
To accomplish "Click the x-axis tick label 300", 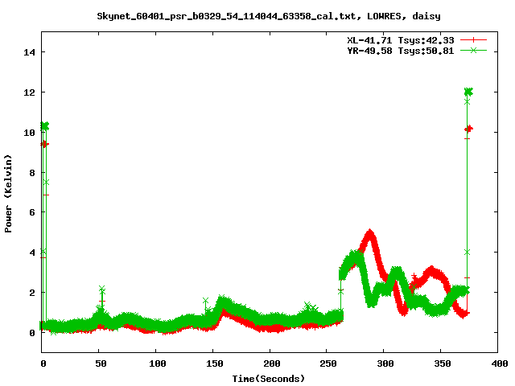I will [x=385, y=363].
